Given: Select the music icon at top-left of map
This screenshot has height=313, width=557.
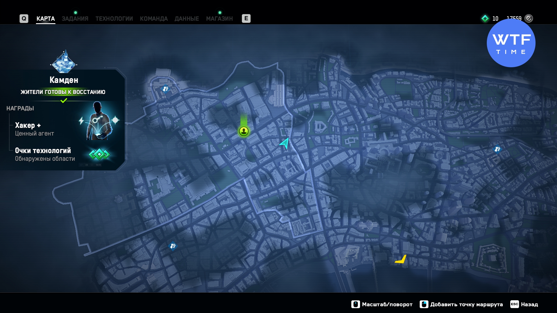Looking at the screenshot, I should pos(165,89).
